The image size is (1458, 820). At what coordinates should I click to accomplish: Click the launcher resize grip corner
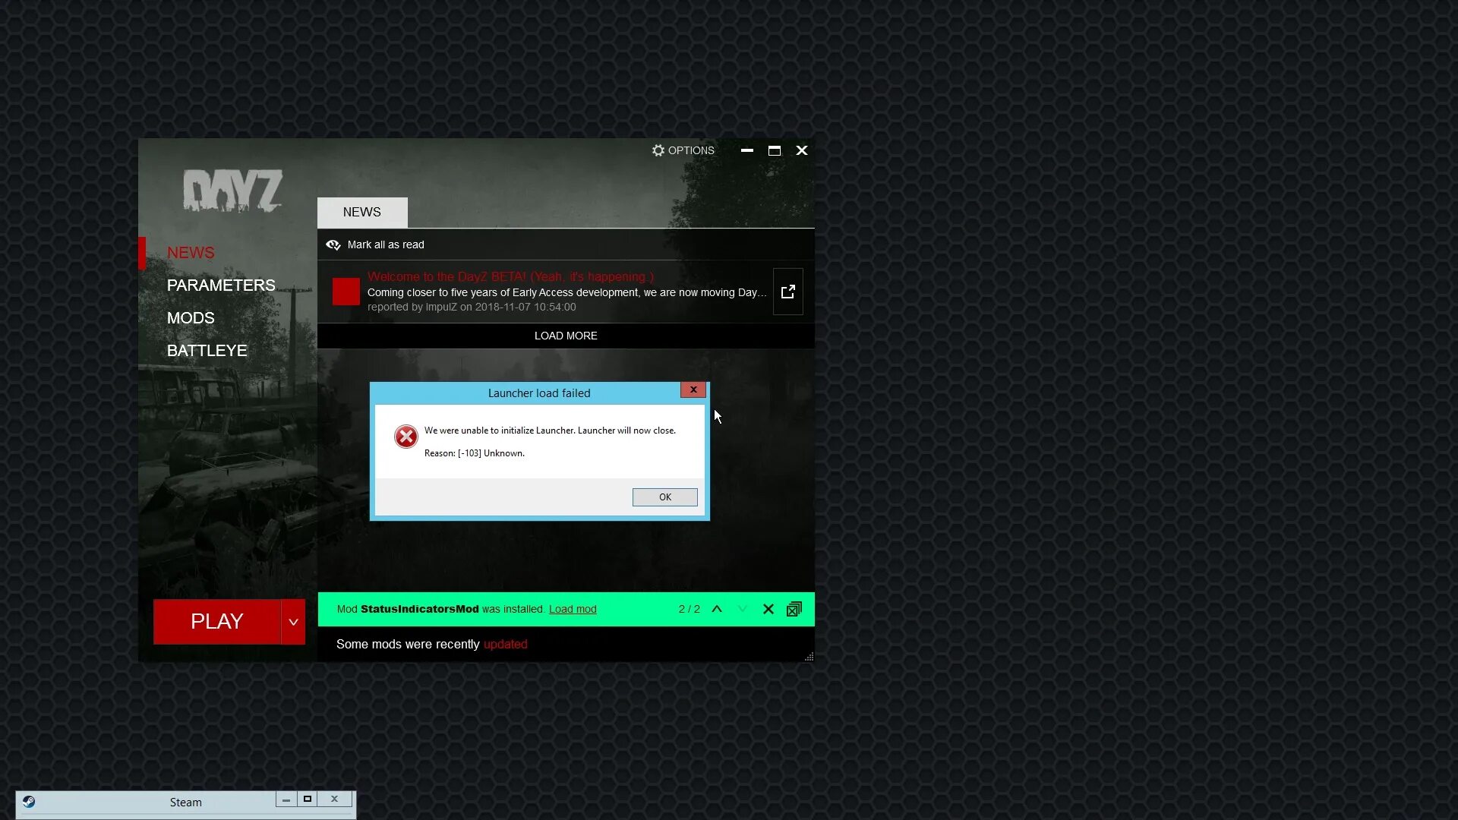click(x=809, y=657)
